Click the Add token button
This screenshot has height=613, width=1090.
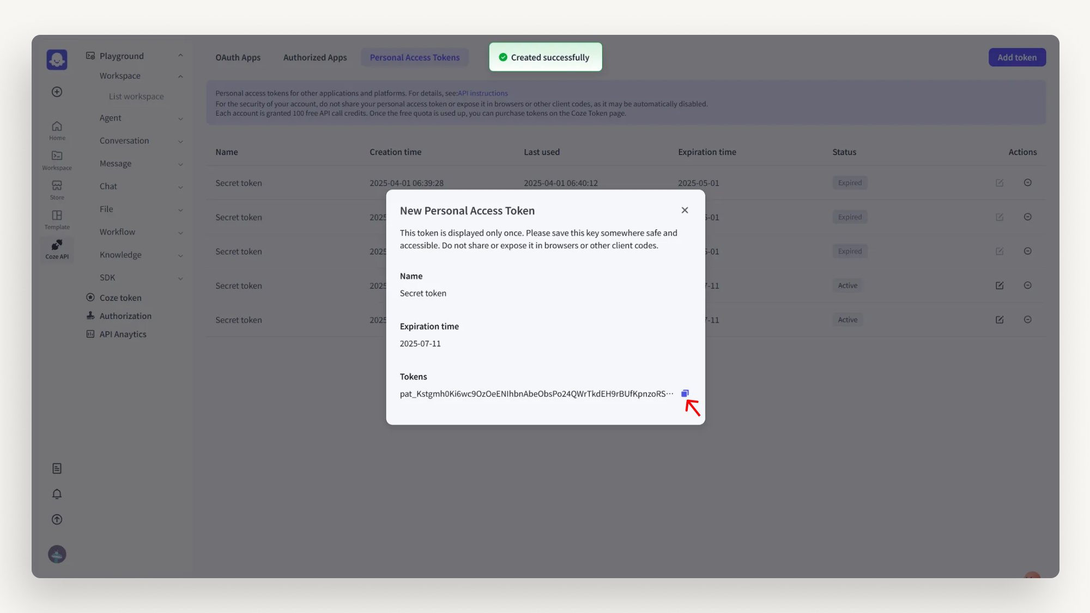[1017, 58]
